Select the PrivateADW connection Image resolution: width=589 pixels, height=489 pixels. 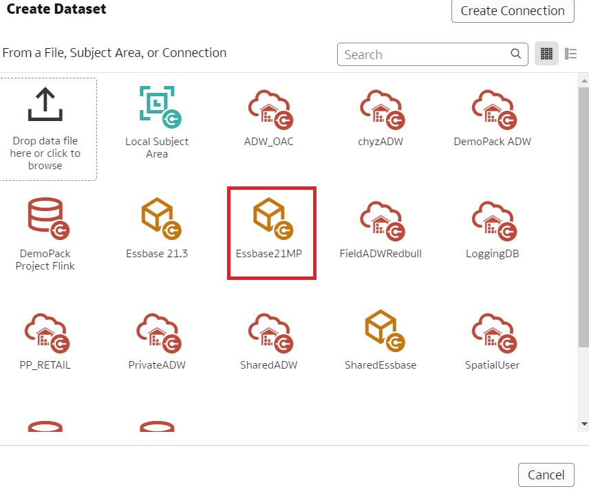[x=157, y=342]
